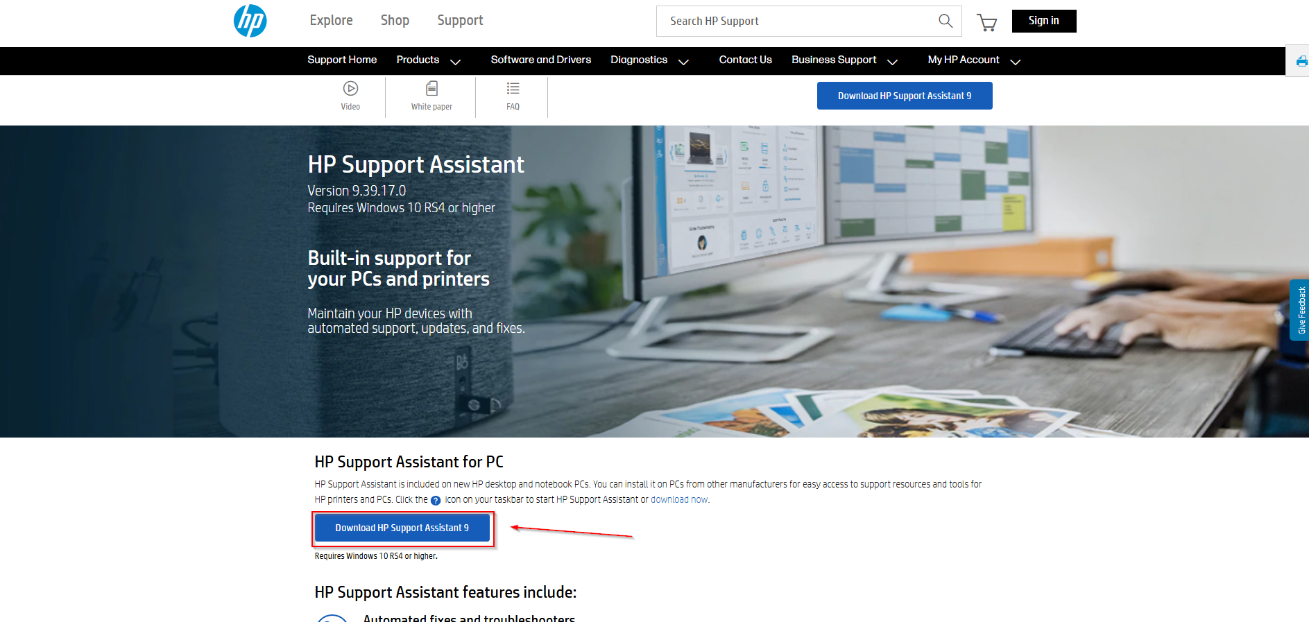Click highlighted Download HP Support Assistant 9 button
Image resolution: width=1309 pixels, height=622 pixels.
coord(402,528)
